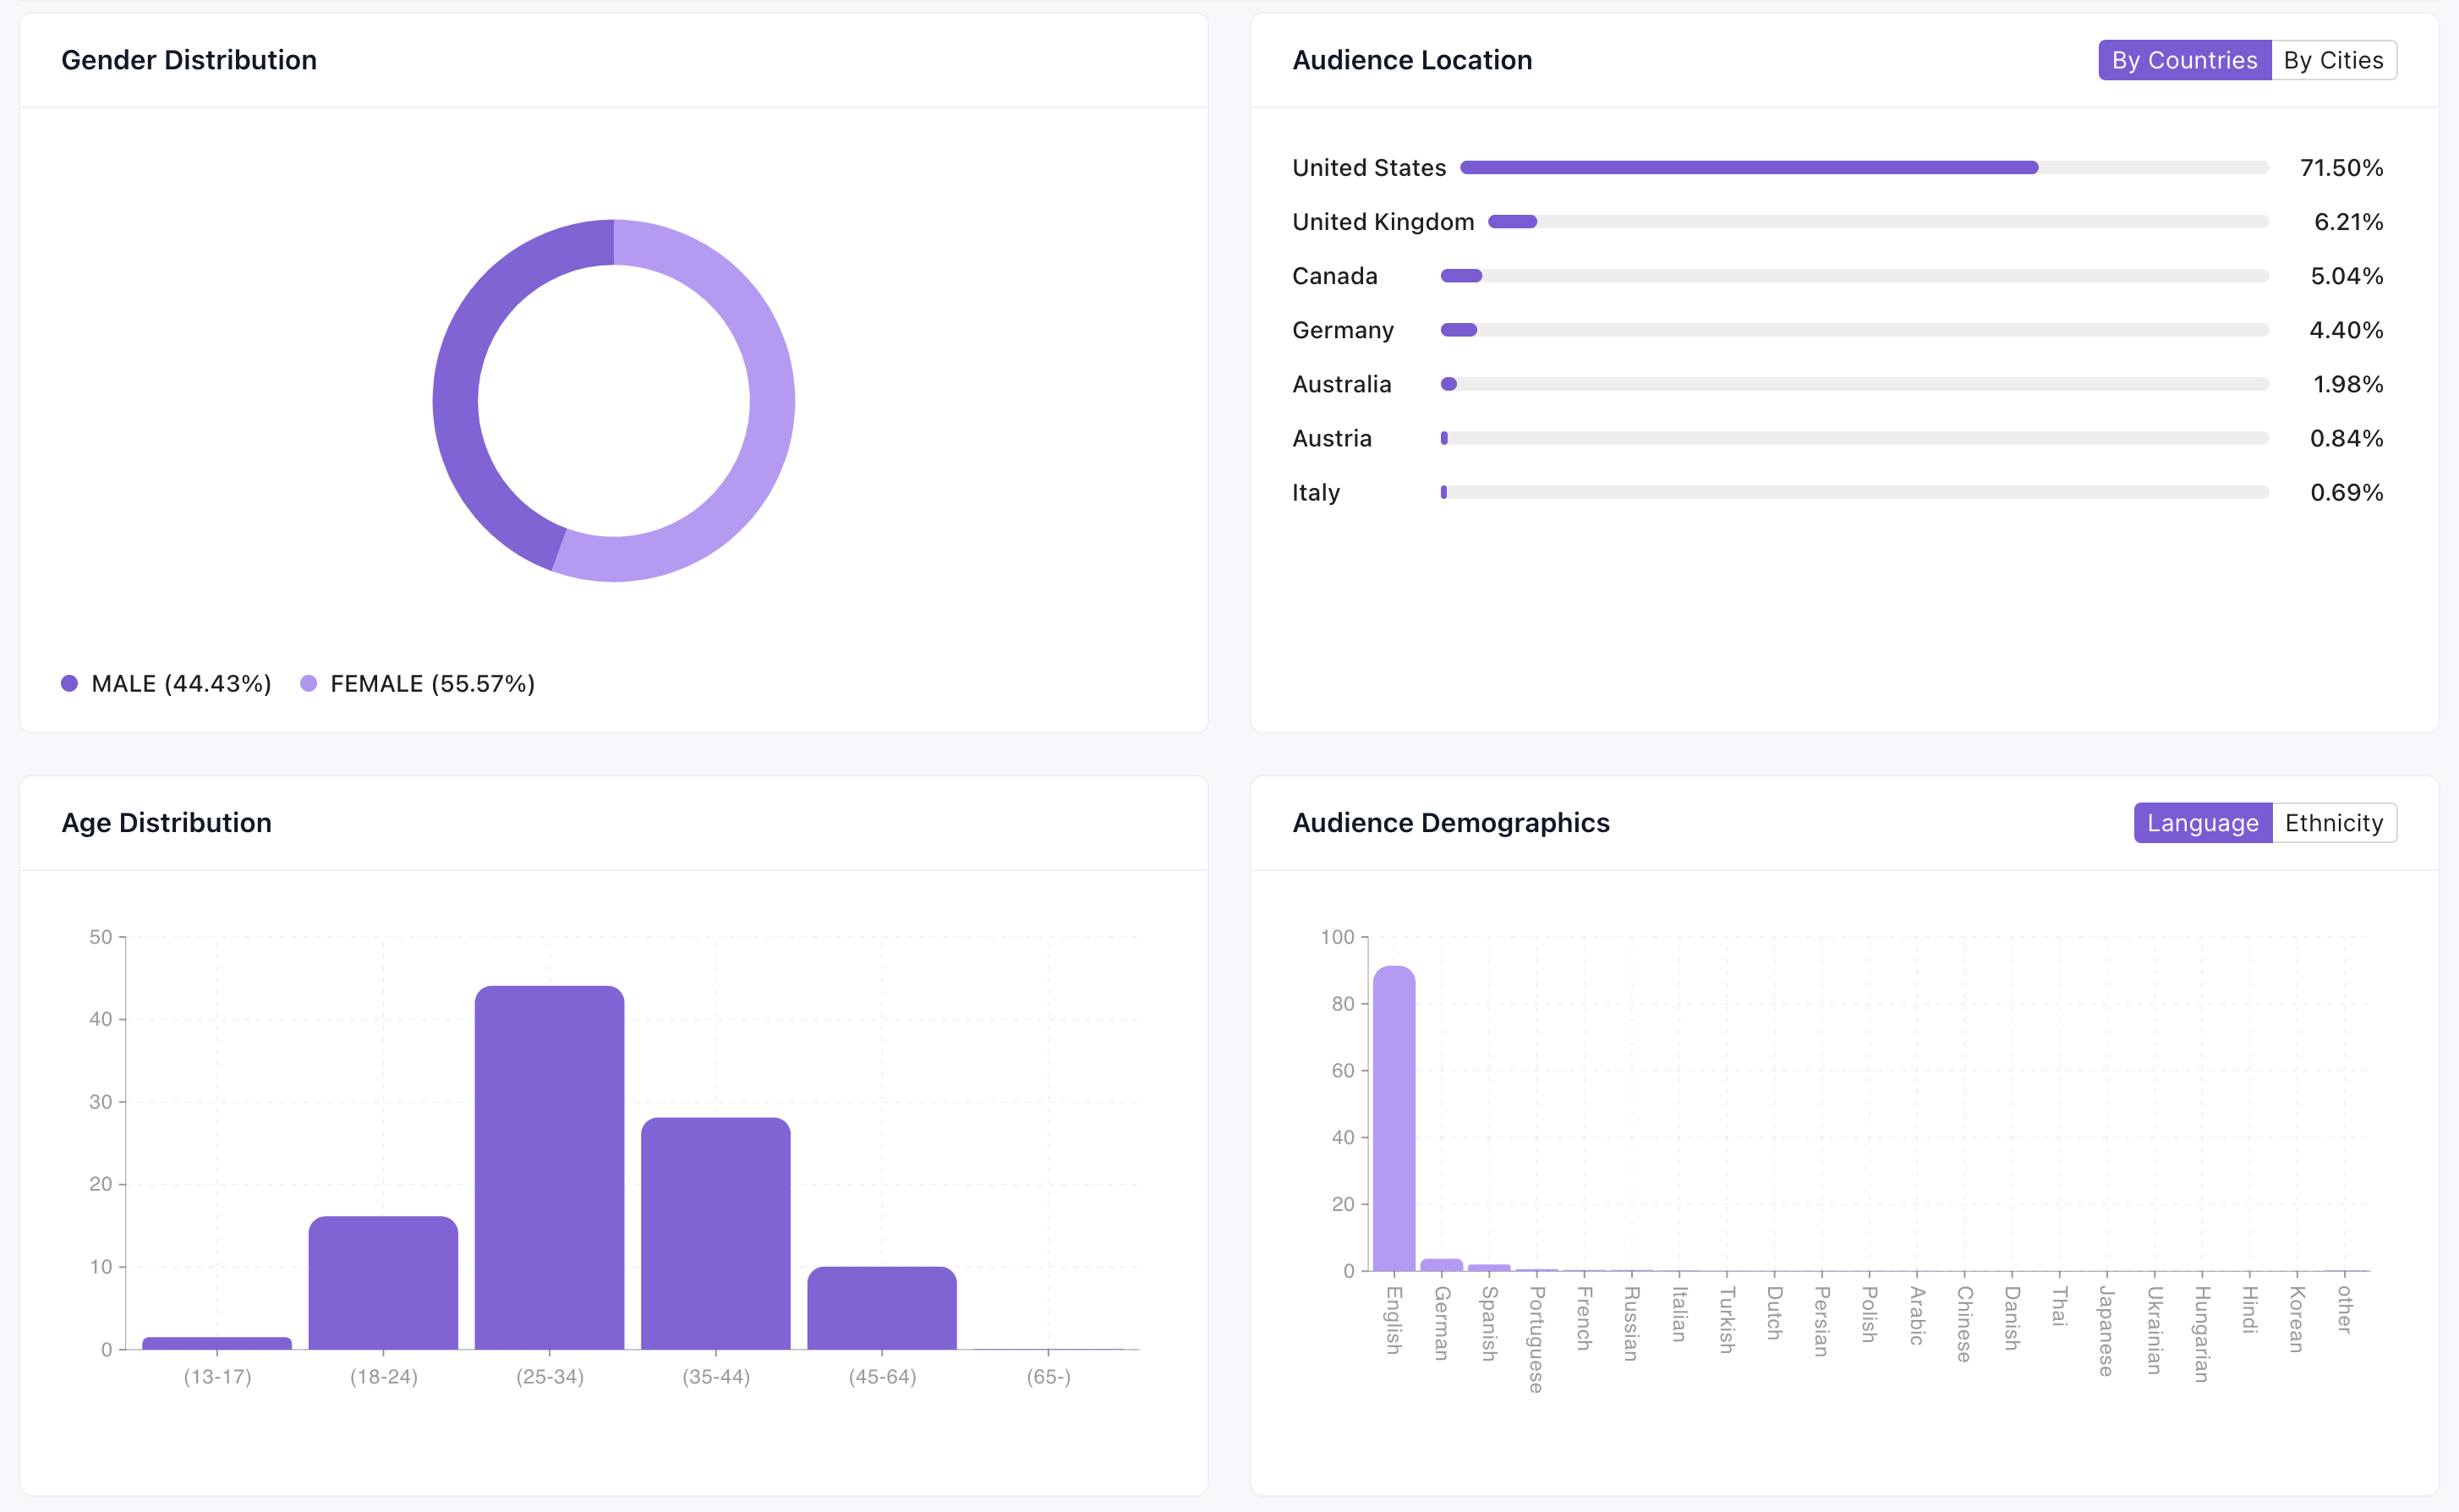Screen dimensions: 2459x1512
Task: Toggle the MALE legend dot
Action: 69,684
